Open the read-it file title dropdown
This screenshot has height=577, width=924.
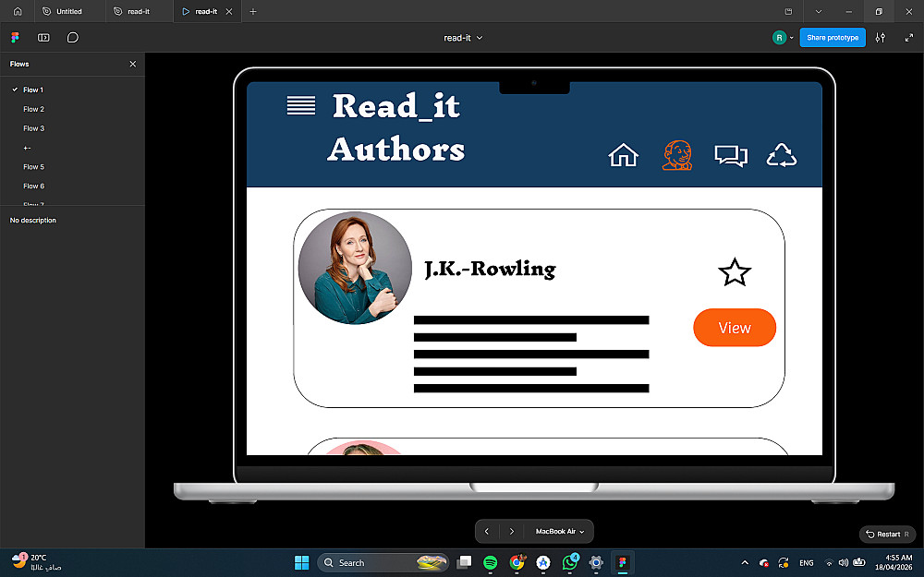pyautogui.click(x=463, y=38)
